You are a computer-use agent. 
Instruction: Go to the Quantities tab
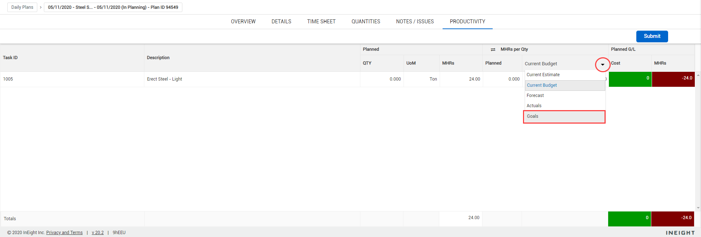[x=366, y=22]
